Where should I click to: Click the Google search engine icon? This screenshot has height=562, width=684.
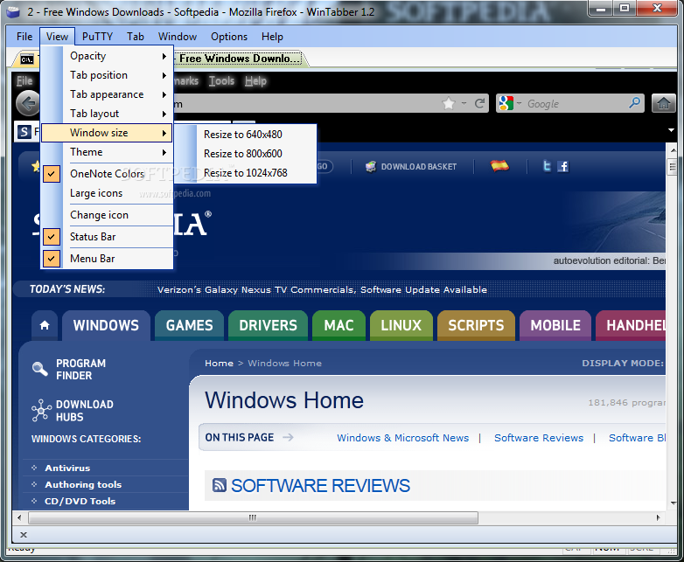tap(506, 103)
